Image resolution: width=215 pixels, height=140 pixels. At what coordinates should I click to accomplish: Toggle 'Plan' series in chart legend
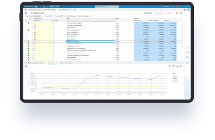click(173, 74)
